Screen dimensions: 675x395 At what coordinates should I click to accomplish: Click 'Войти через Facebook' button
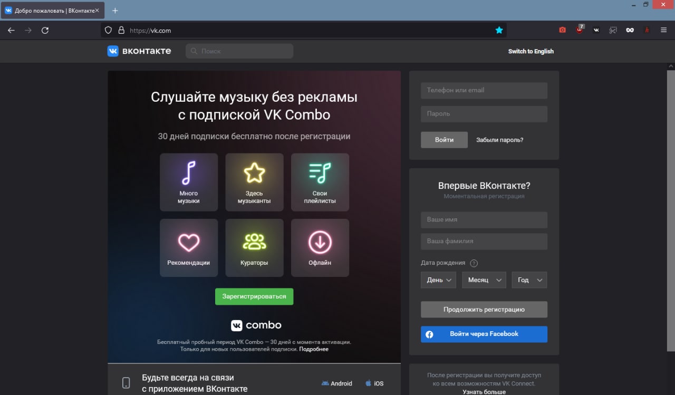(x=484, y=334)
